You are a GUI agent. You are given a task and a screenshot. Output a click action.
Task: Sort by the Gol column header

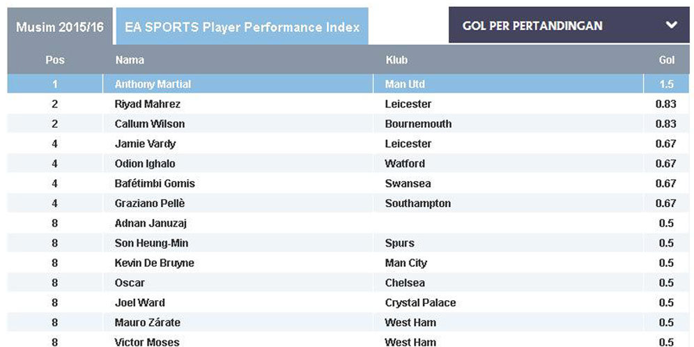pyautogui.click(x=667, y=60)
